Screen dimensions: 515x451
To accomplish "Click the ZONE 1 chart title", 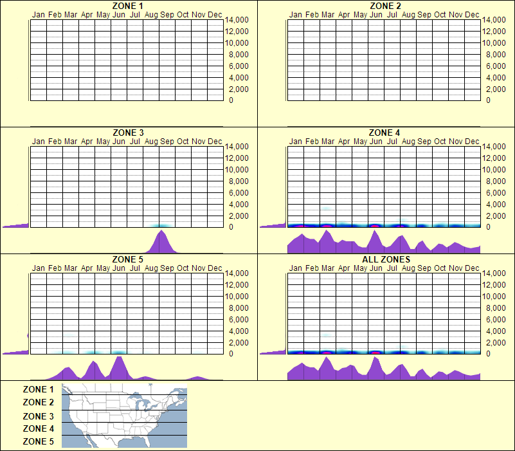I will [127, 6].
